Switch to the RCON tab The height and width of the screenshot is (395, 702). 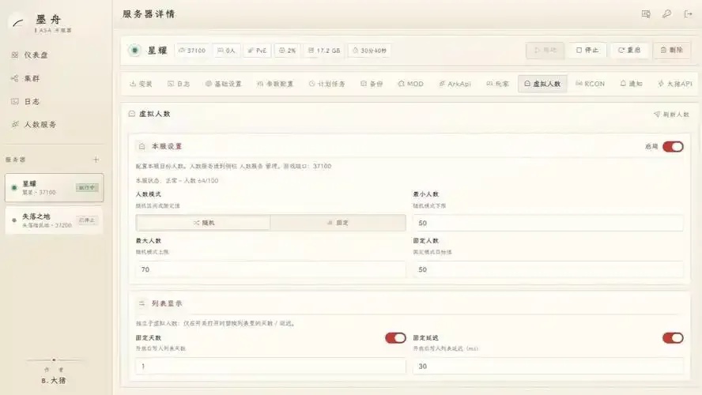click(x=590, y=84)
